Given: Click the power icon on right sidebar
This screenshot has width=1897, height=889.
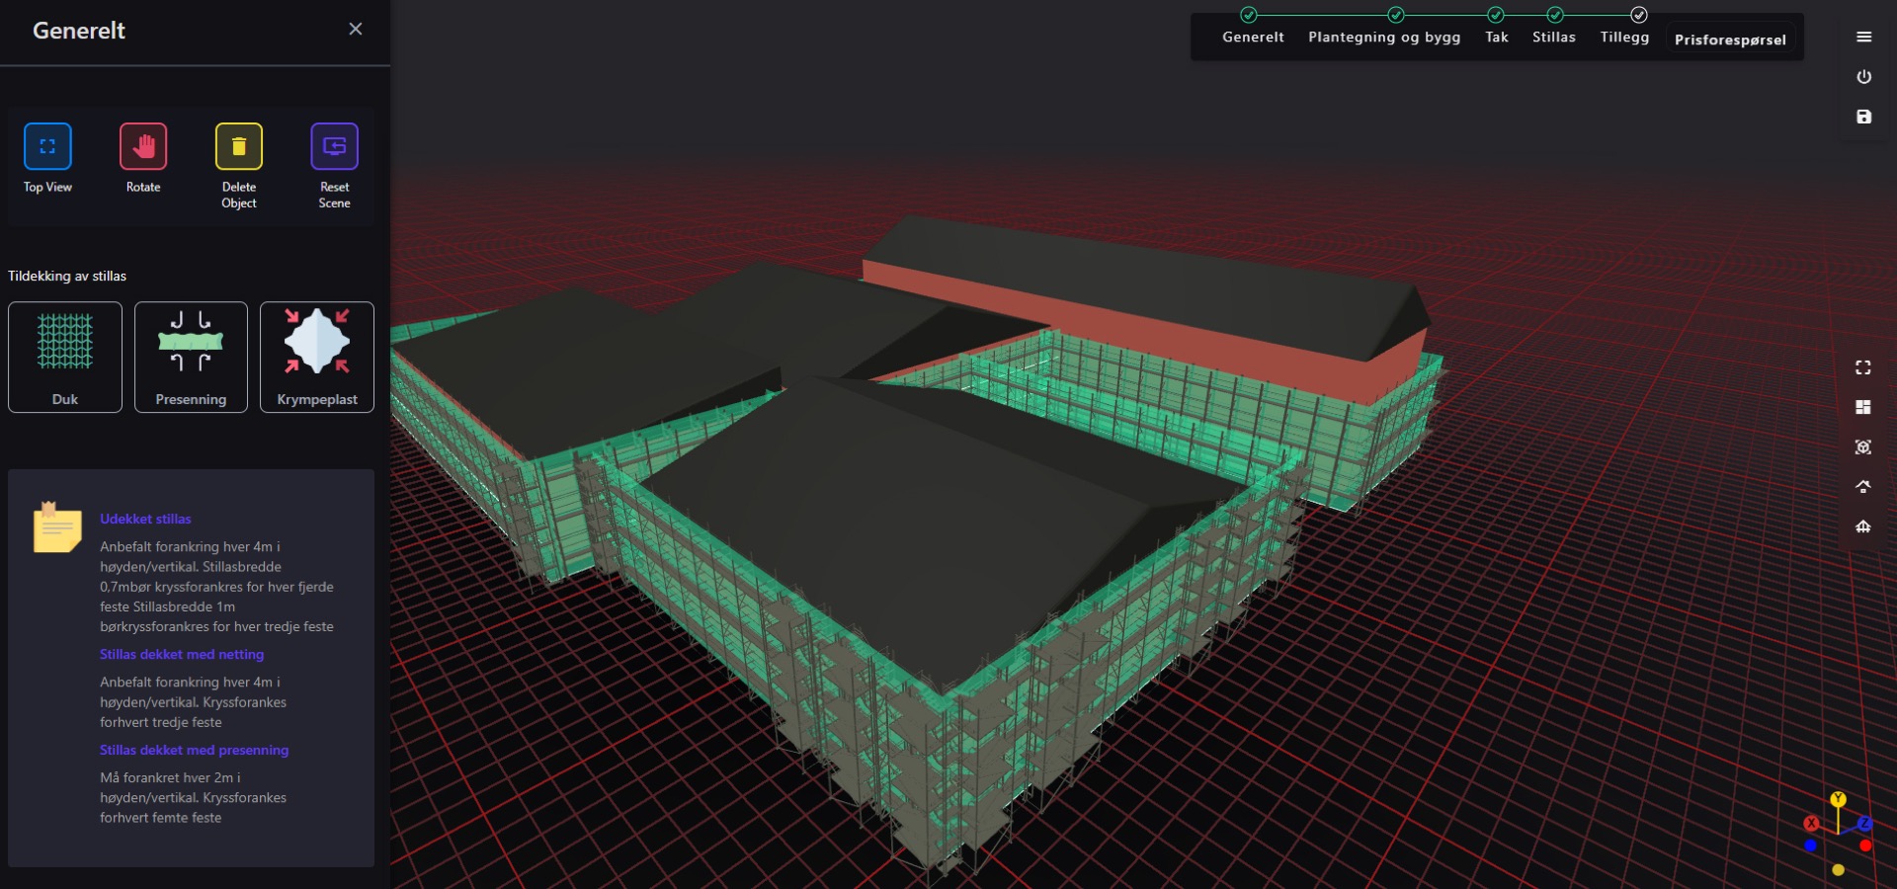Looking at the screenshot, I should tap(1864, 76).
